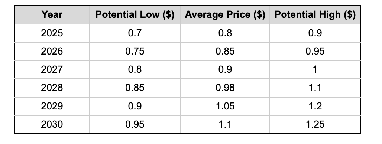Select the Potential Low ($) header cell
The height and width of the screenshot is (144, 382).
[135, 15]
